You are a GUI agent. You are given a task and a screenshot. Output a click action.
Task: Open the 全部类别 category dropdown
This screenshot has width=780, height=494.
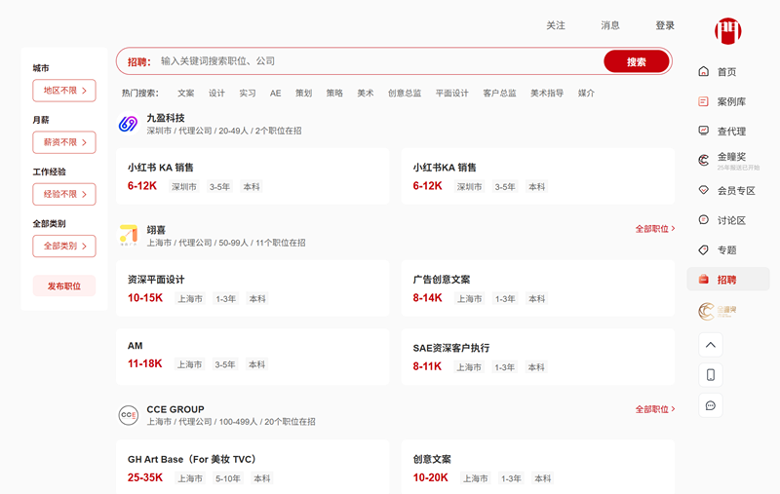click(64, 246)
